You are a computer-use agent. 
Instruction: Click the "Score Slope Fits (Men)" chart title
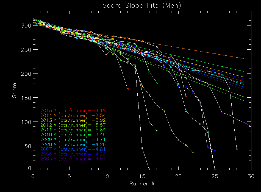(142, 6)
